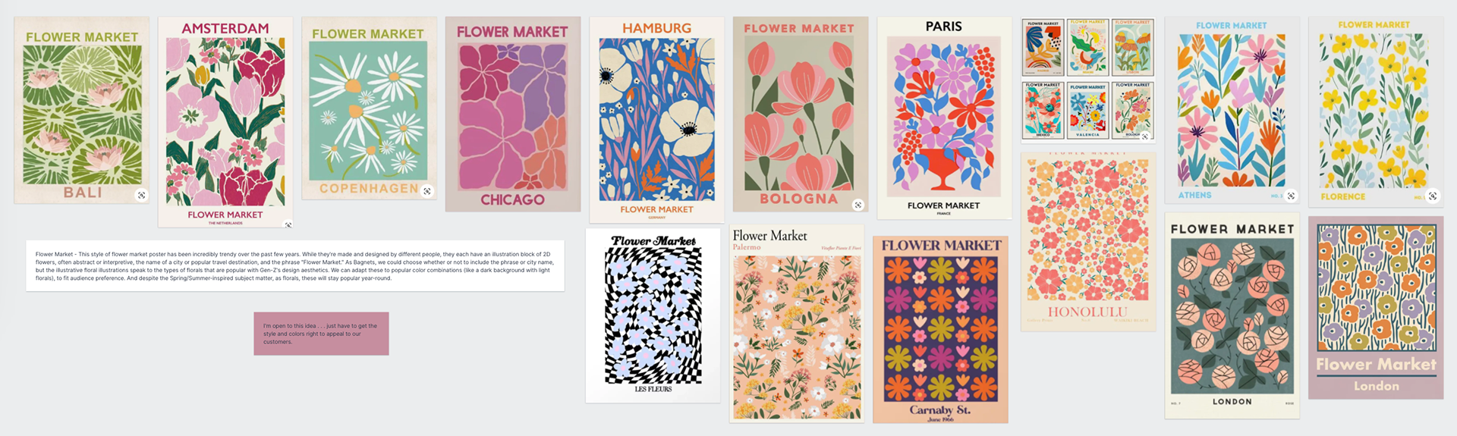Select the Carnaby St. Flower Market poster
This screenshot has height=436, width=1457.
pyautogui.click(x=940, y=330)
